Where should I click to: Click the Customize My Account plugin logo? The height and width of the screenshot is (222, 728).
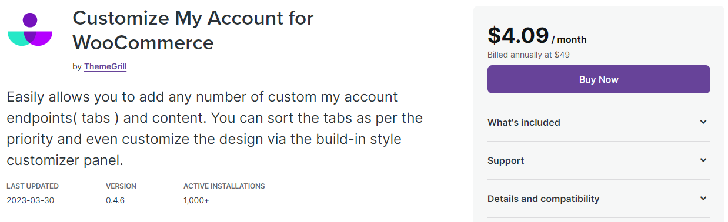[30, 29]
